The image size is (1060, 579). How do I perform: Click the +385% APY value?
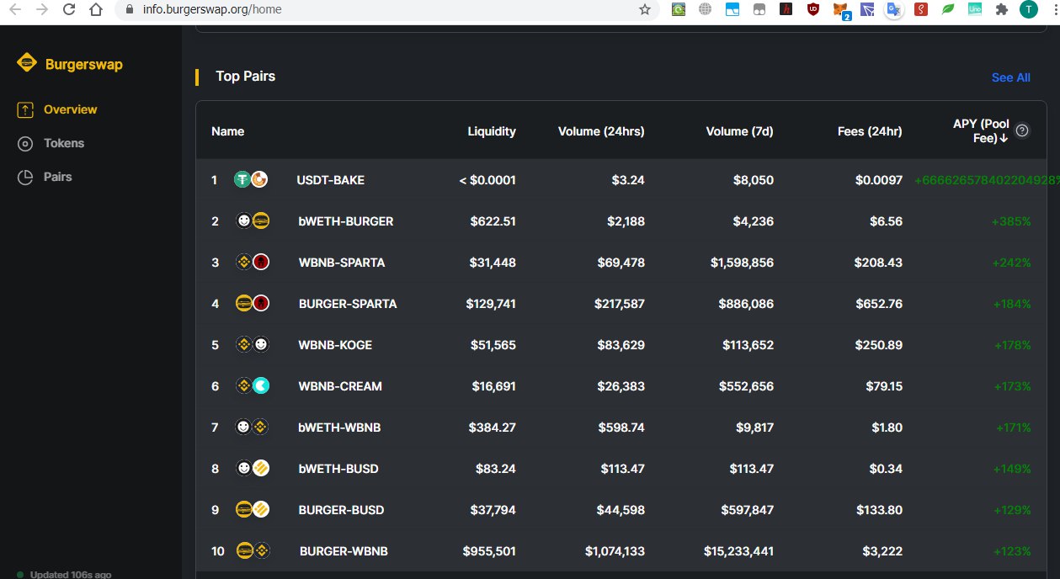pyautogui.click(x=1011, y=221)
